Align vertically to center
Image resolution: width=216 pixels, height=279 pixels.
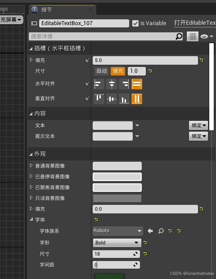point(112,99)
